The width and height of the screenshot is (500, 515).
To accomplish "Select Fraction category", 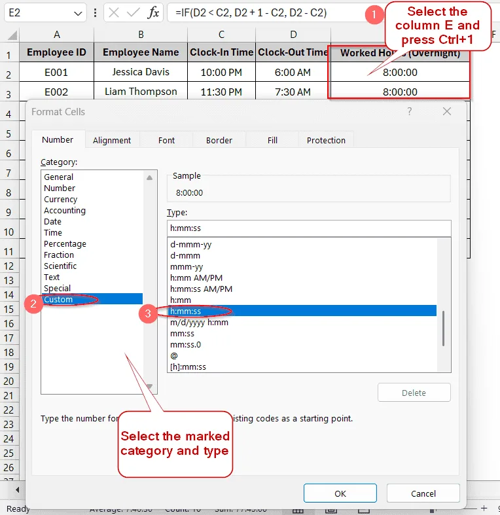I will [92, 255].
